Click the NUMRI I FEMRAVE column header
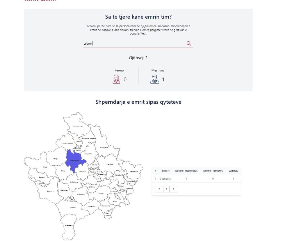285x242 pixels. point(213,171)
